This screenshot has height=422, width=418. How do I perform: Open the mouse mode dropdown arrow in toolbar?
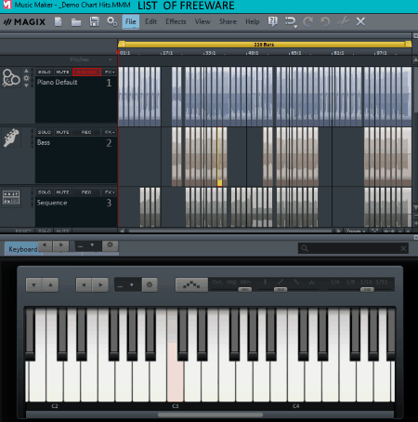click(295, 27)
